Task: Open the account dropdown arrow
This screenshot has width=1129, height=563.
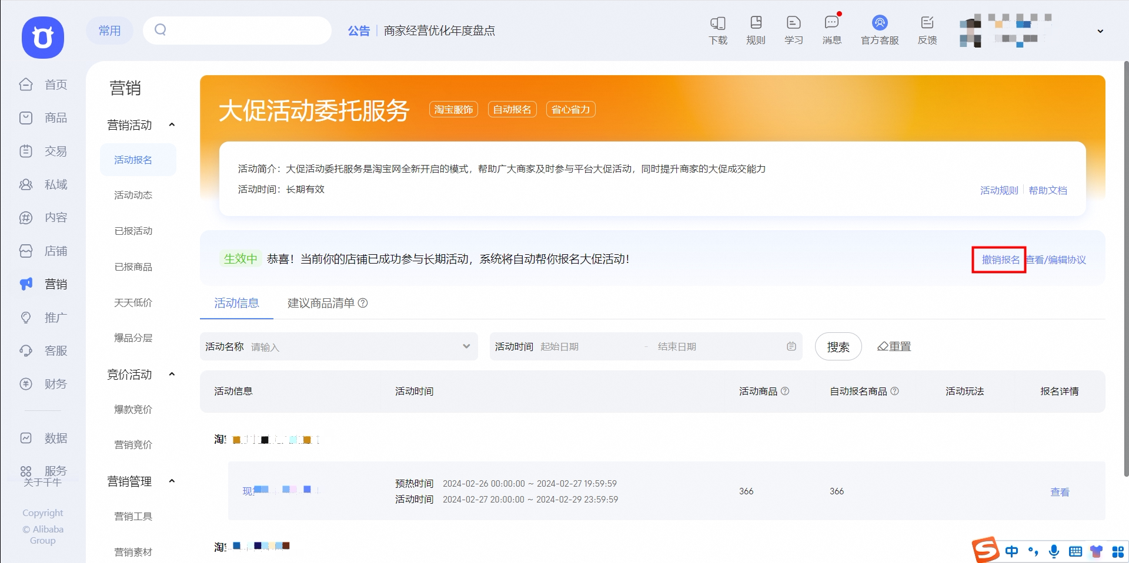Action: pyautogui.click(x=1100, y=31)
